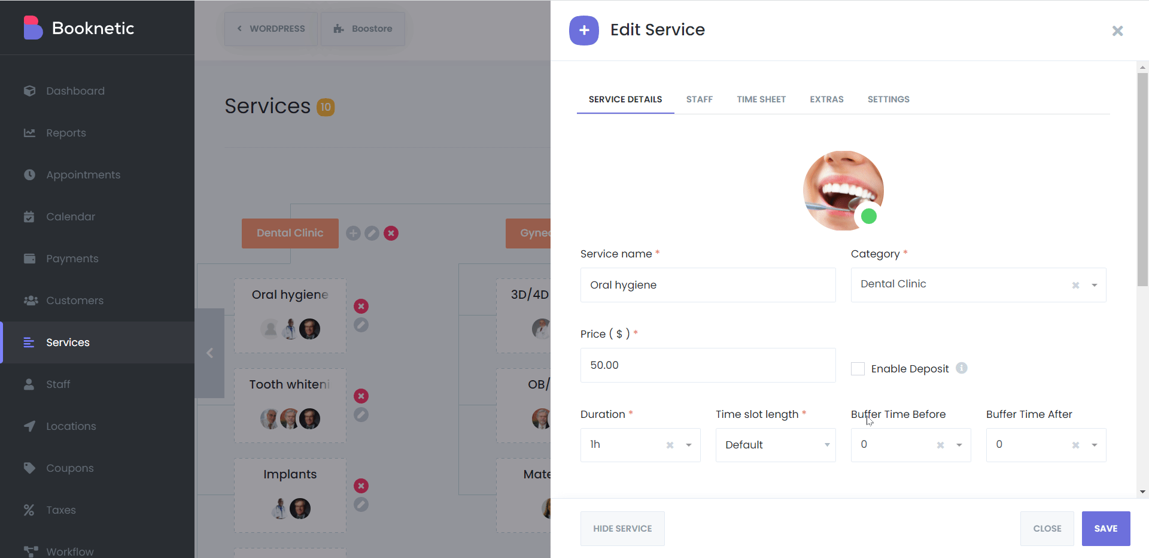
Task: Clear the Buffer Time Before value
Action: pos(940,445)
